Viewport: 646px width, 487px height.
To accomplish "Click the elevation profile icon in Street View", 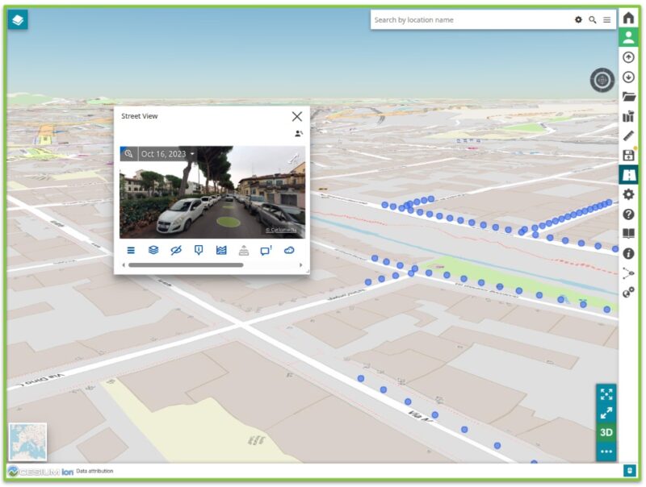I will [221, 250].
